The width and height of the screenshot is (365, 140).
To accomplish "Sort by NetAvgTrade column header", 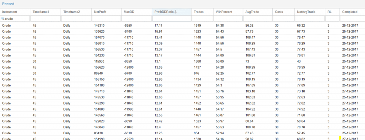I will tap(310, 12).
